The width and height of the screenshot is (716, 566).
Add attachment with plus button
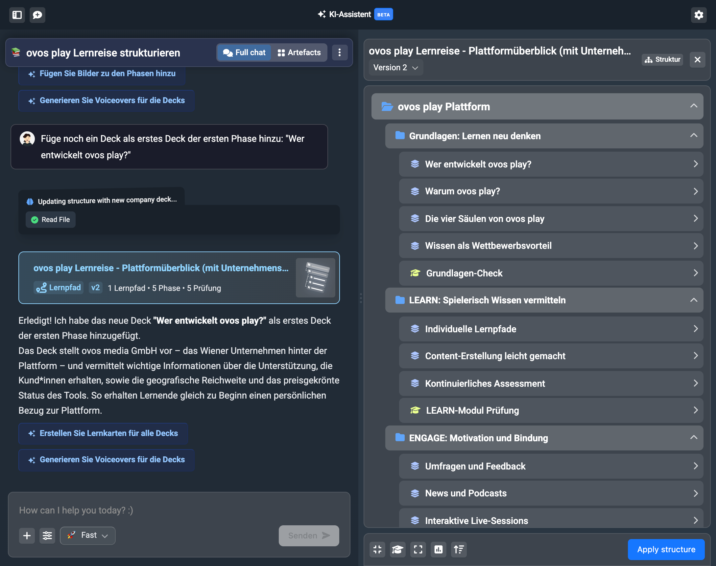coord(27,535)
